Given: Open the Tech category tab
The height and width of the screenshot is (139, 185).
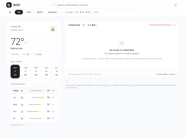Looking at the screenshot, I should pyautogui.click(x=29, y=12).
